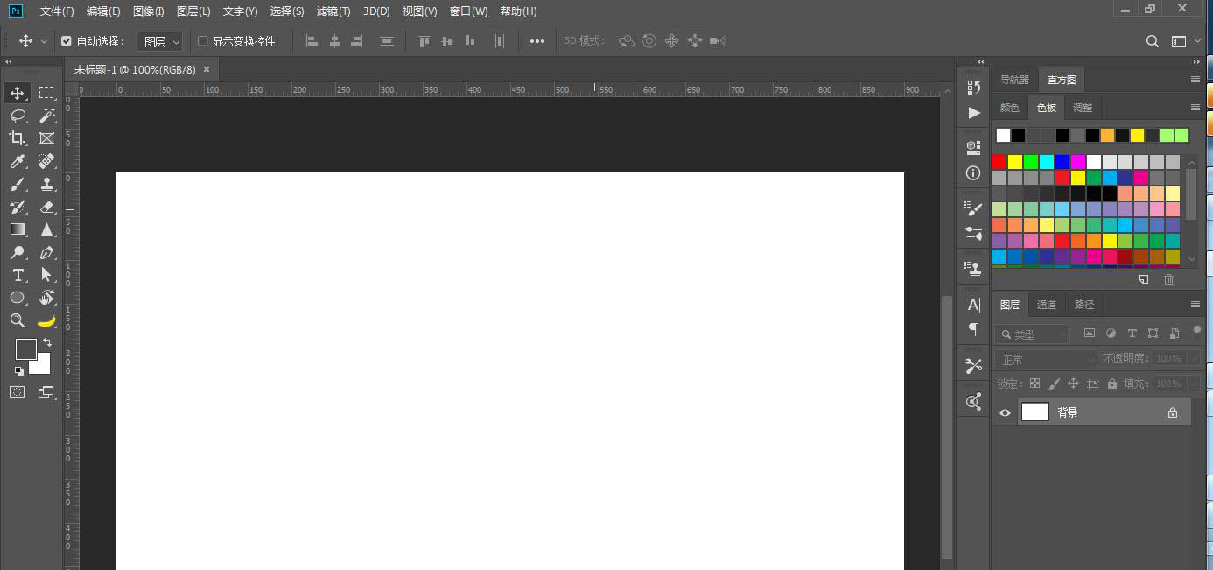
Task: Open Swatches panel flyout menu
Action: [x=1195, y=108]
